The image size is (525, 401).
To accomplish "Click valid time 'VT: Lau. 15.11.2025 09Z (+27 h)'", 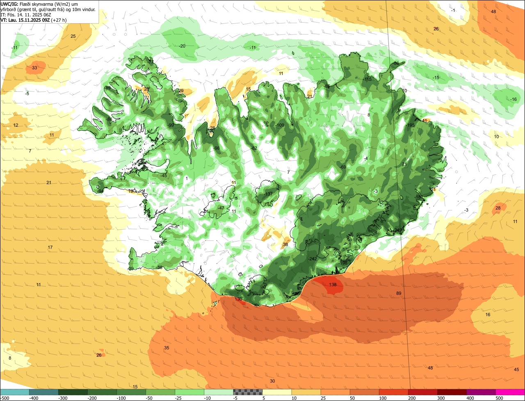I will [34, 20].
